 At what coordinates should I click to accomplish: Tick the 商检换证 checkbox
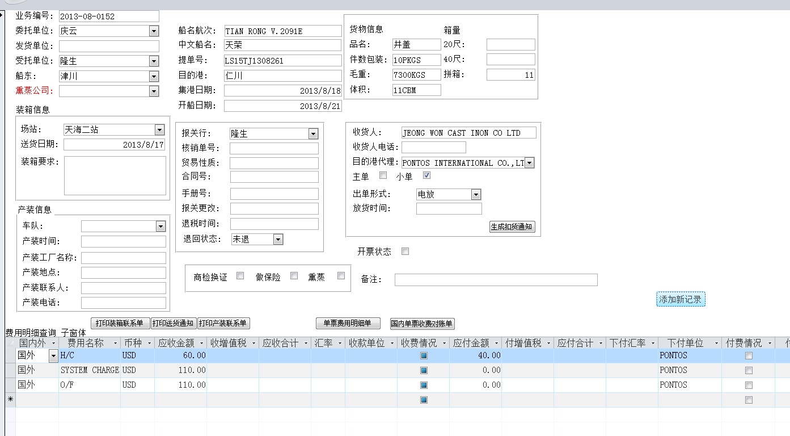(x=240, y=276)
